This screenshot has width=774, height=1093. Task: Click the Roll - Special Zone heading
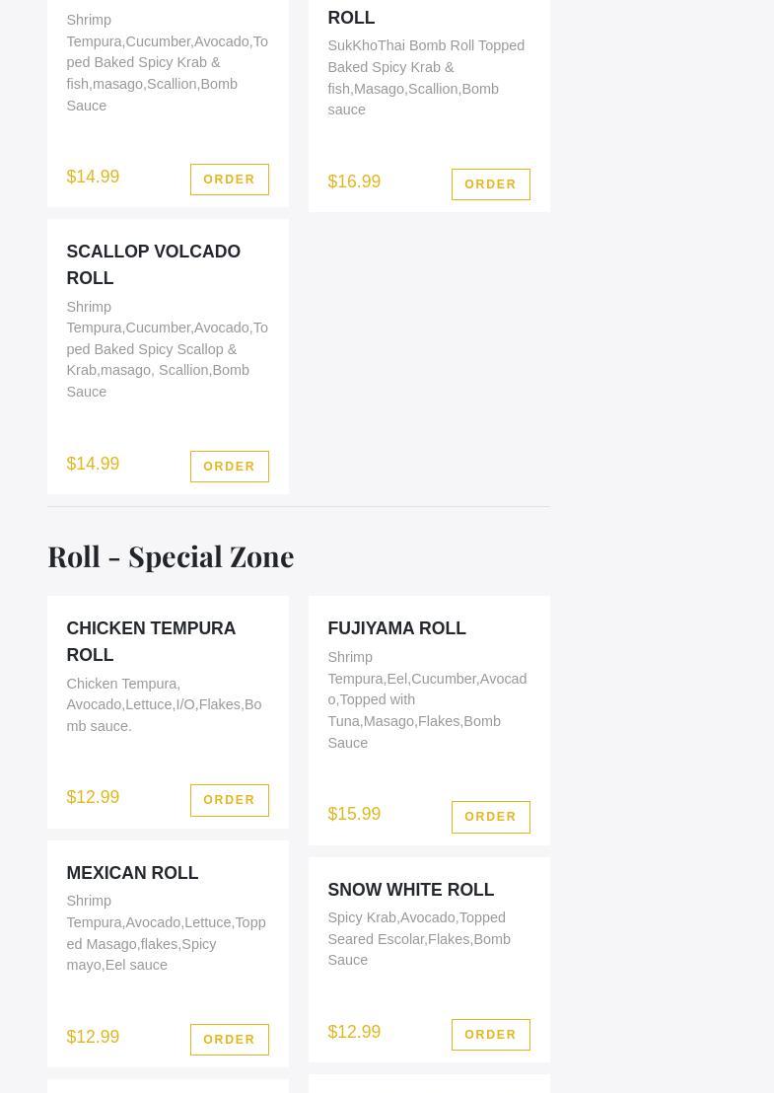pos(171,557)
